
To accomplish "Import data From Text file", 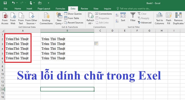I will tap(21, 19).
